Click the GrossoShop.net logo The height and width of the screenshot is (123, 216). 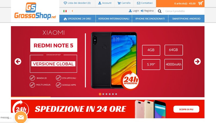(35, 11)
